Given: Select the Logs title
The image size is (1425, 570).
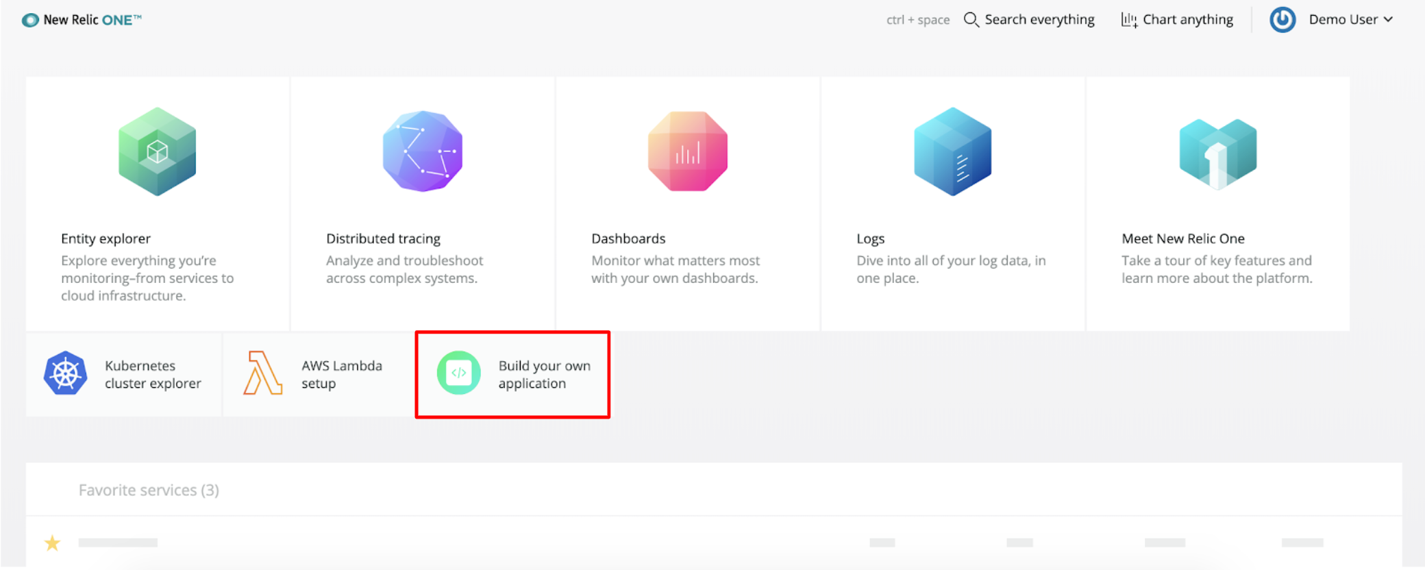Looking at the screenshot, I should coord(870,238).
